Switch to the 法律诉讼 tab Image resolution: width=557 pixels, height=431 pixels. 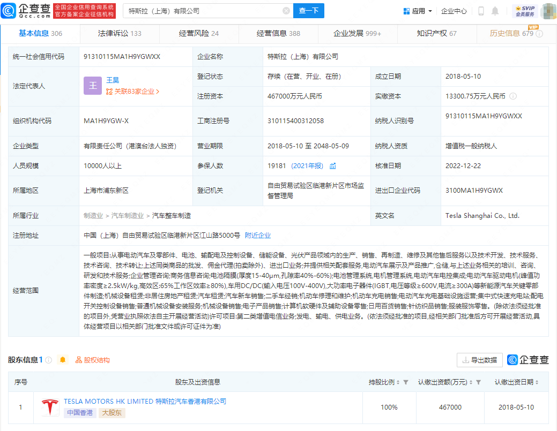[x=119, y=33]
